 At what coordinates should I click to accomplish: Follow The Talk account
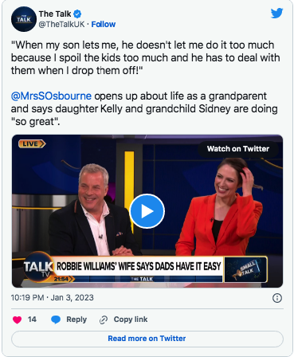point(104,25)
